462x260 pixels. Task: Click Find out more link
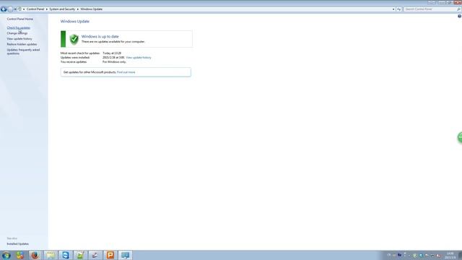coord(126,72)
